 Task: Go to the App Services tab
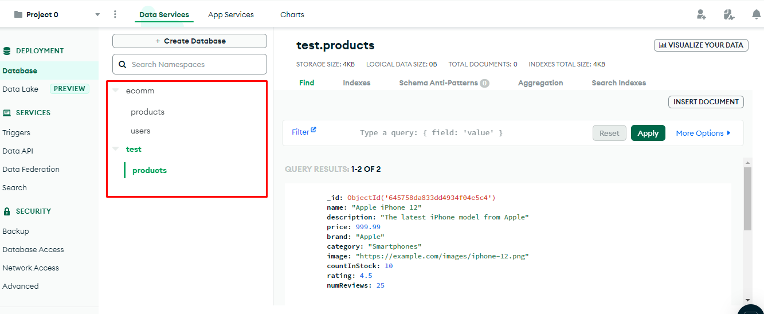tap(230, 15)
